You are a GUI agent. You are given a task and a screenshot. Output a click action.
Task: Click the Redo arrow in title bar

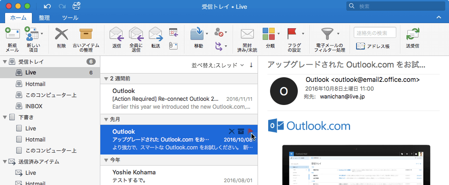tap(62, 6)
